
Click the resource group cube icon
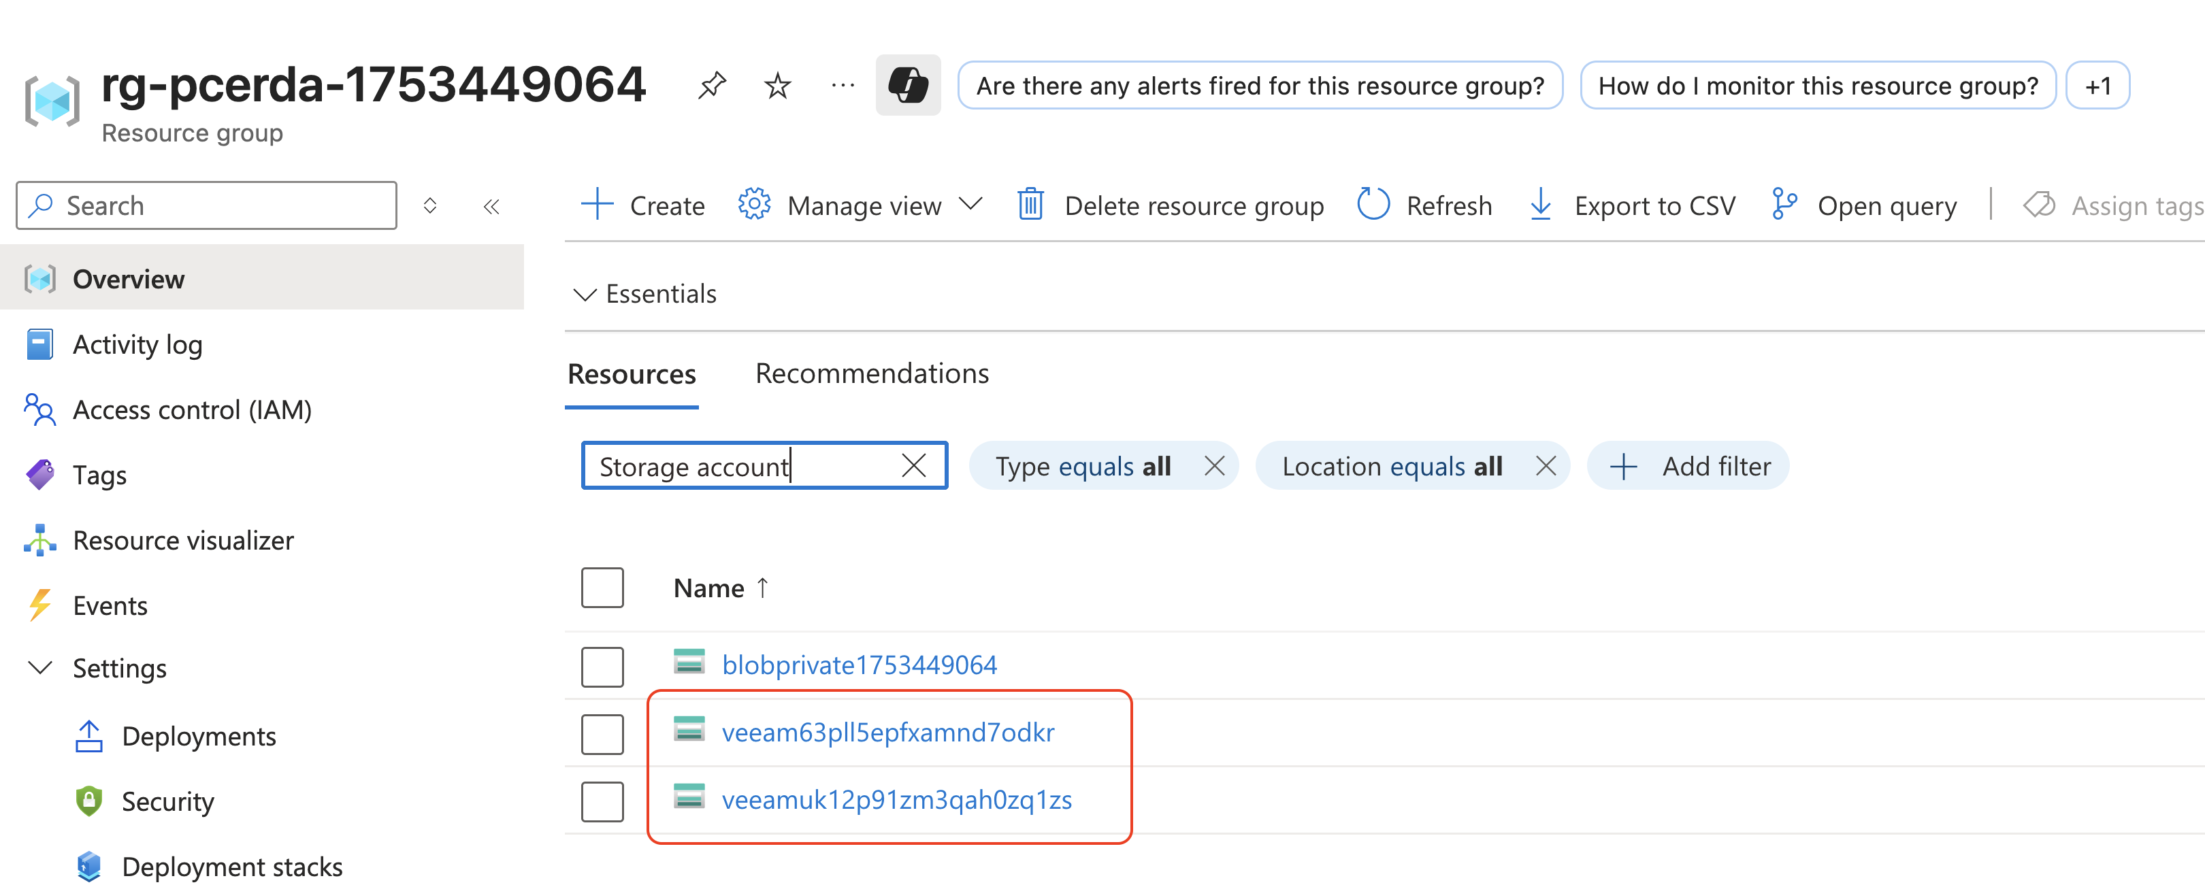52,102
